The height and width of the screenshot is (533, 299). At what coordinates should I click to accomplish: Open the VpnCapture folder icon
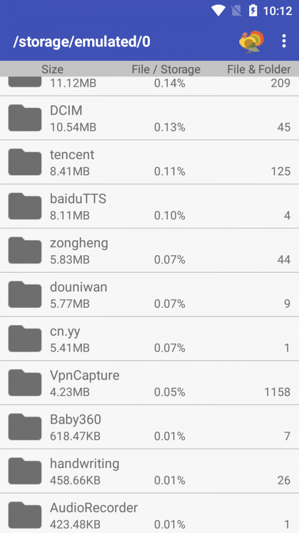[25, 383]
